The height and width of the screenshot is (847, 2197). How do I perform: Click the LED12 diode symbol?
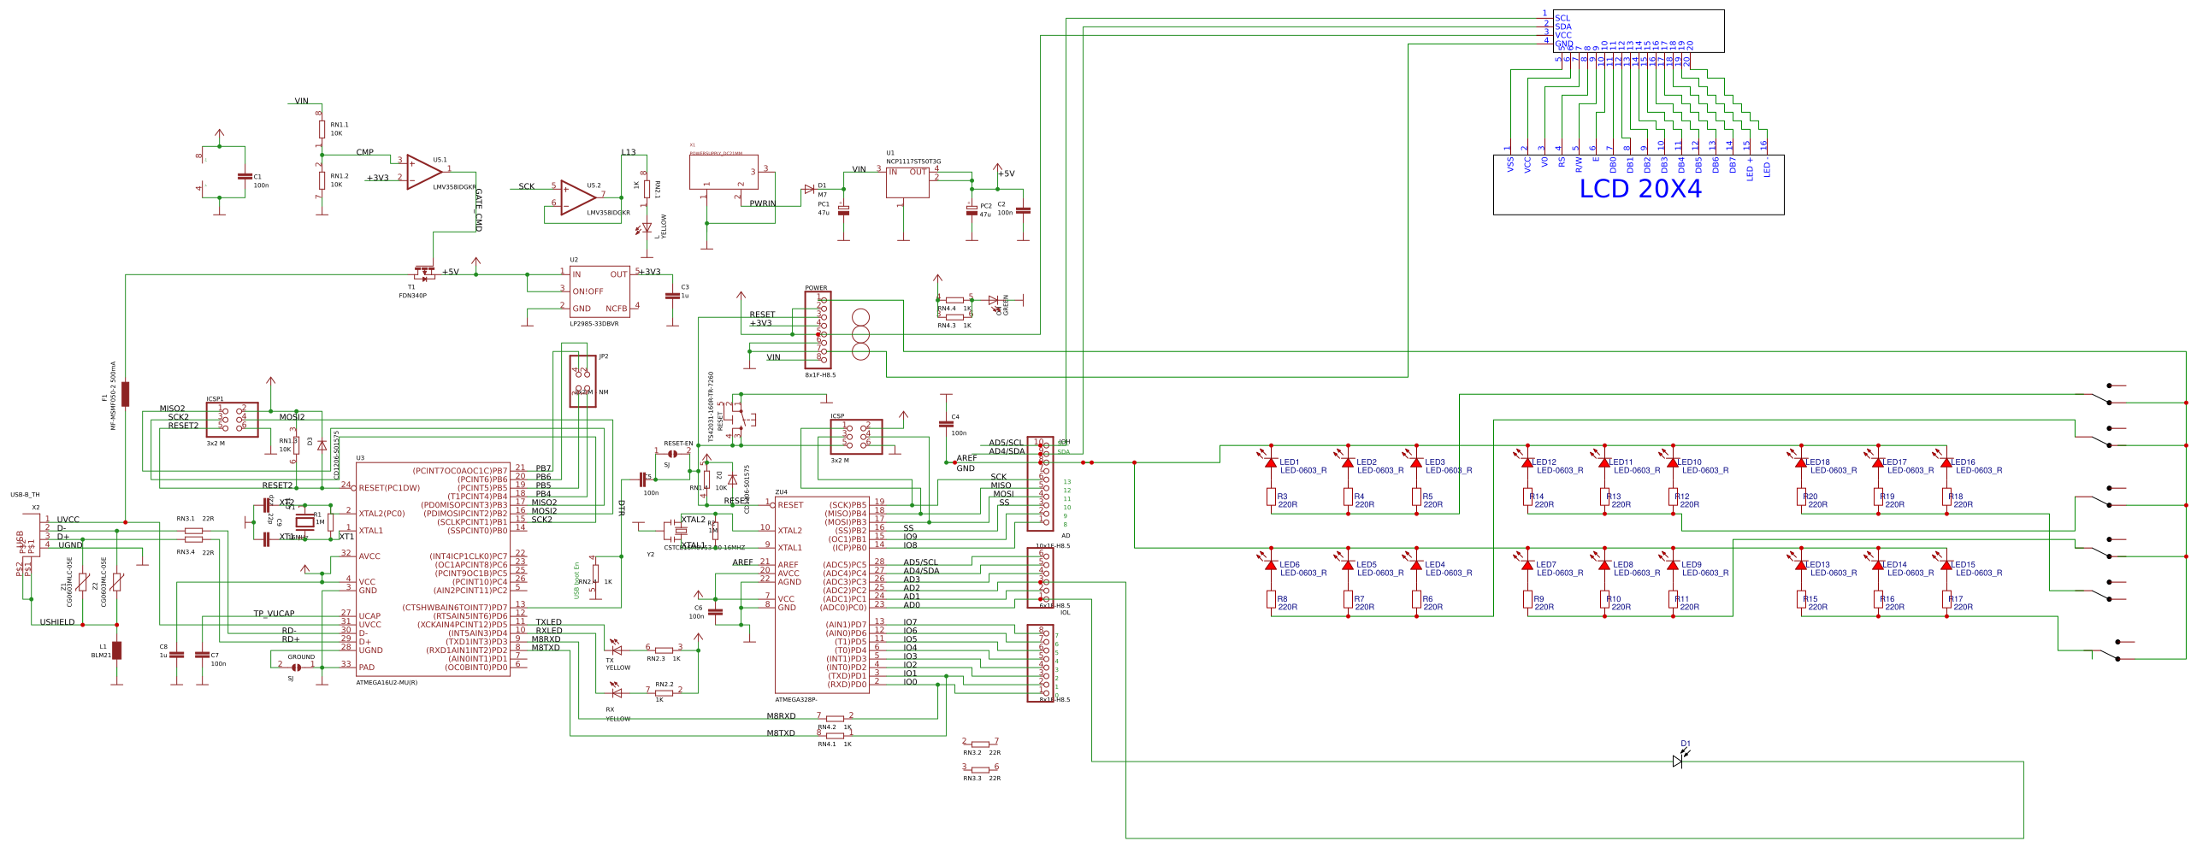(1527, 462)
